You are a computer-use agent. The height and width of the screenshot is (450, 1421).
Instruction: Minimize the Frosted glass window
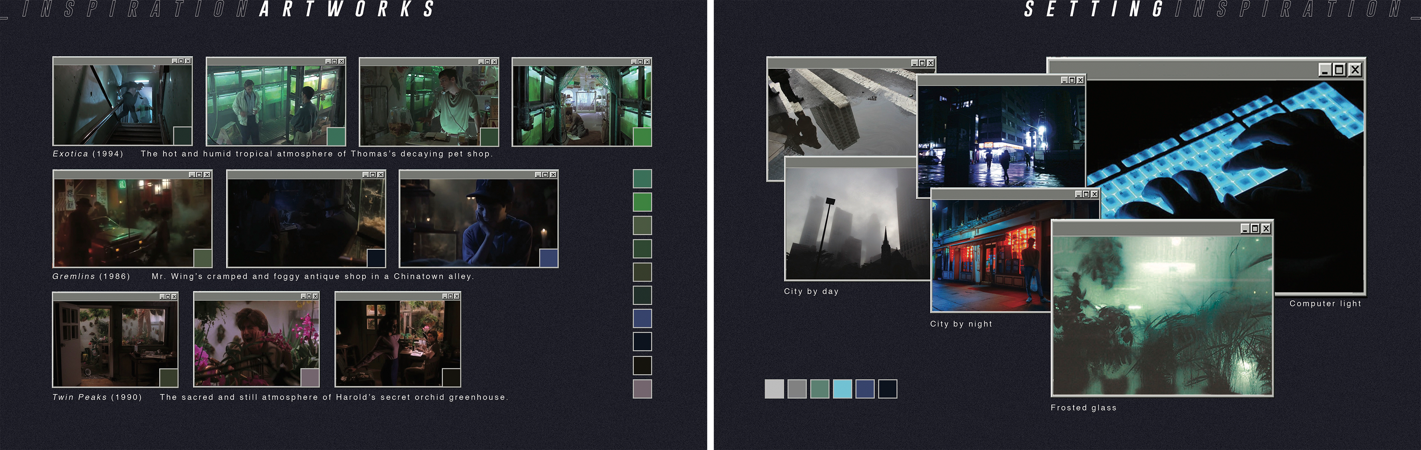[x=1246, y=228]
